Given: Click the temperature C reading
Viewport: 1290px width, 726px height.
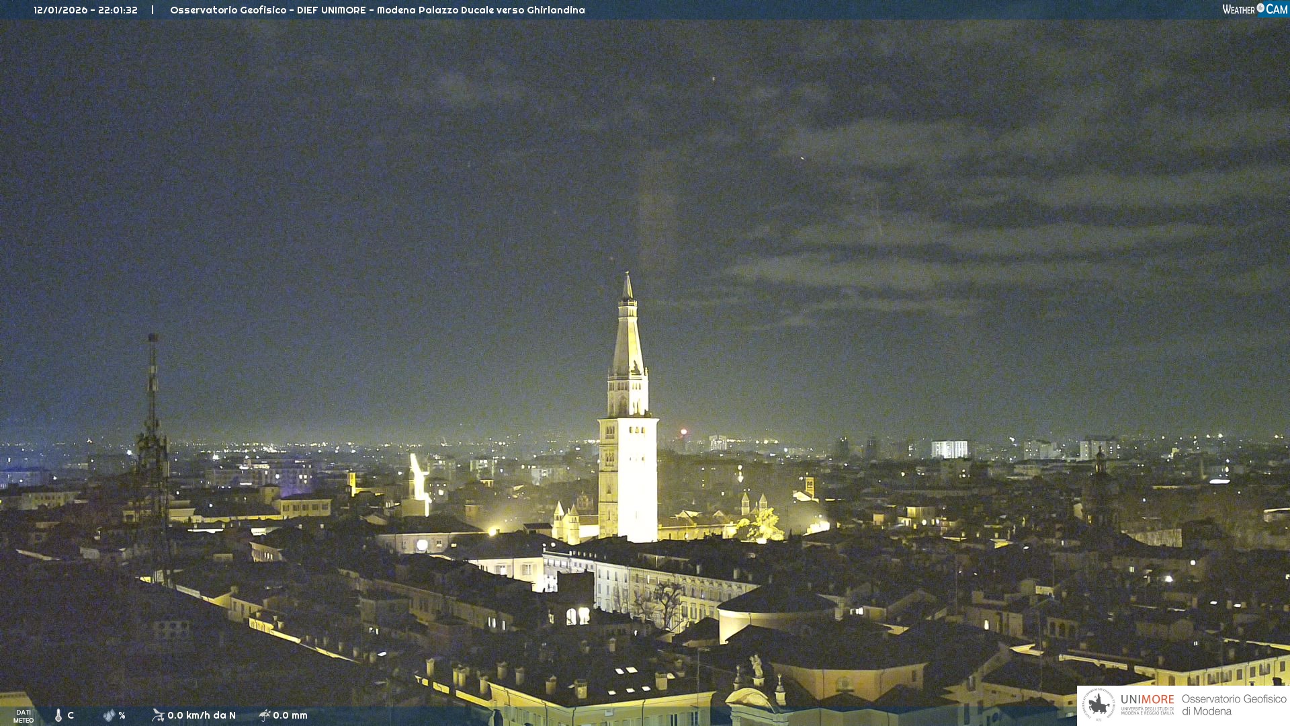Looking at the screenshot, I should tap(71, 715).
